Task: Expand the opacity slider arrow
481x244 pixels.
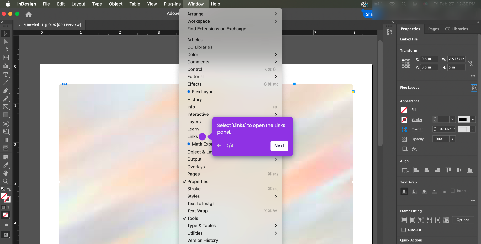Action: (x=452, y=139)
